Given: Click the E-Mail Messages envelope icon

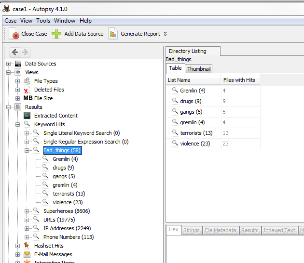Looking at the screenshot, I should (27, 254).
